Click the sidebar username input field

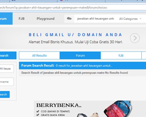tap(7, 82)
